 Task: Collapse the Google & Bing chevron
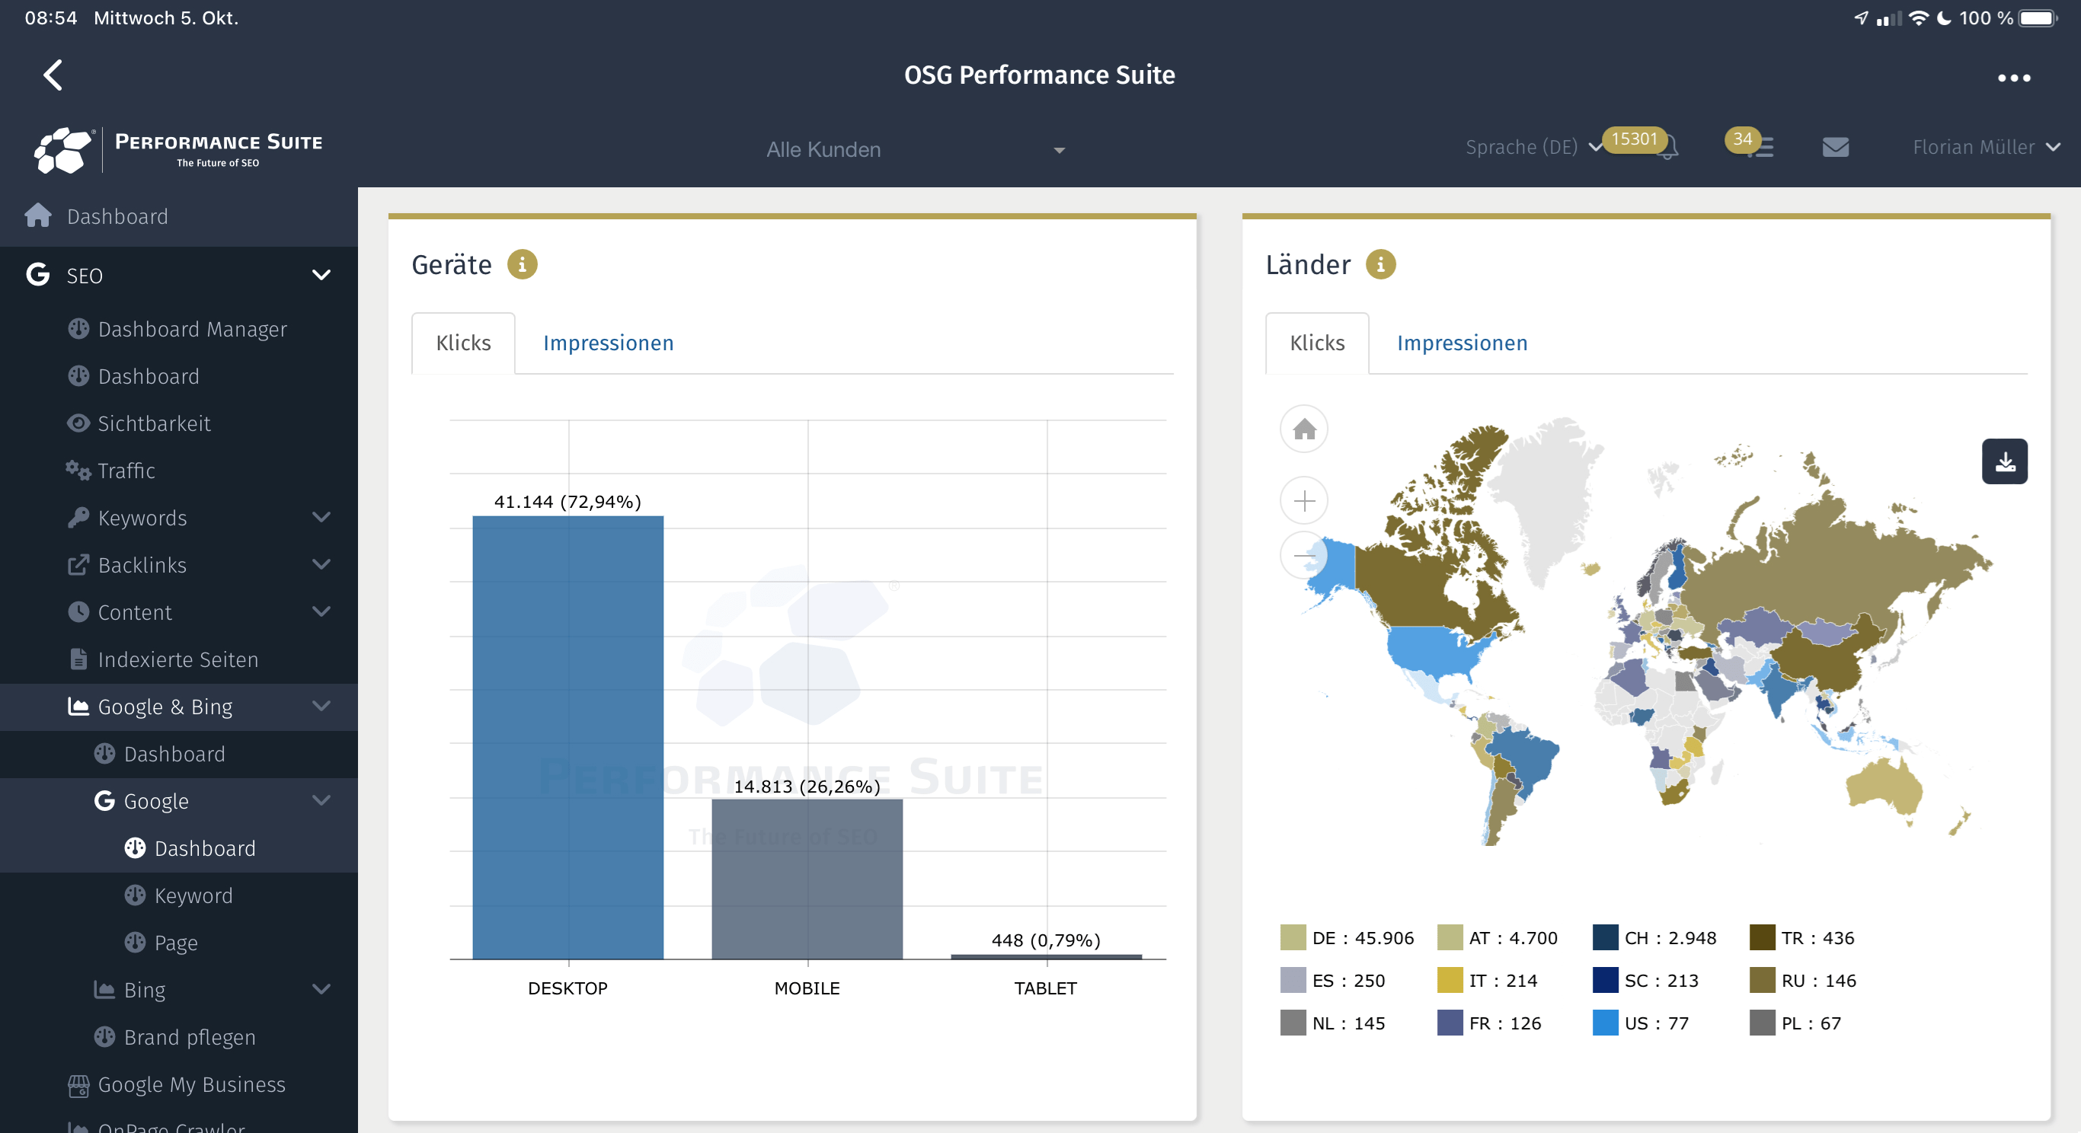[x=321, y=706]
